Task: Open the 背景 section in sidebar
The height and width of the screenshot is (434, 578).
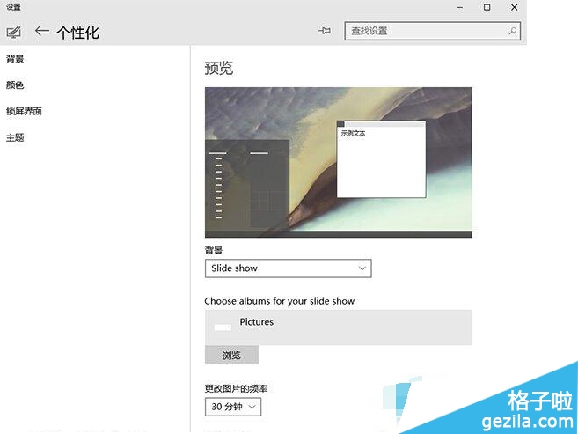Action: (15, 59)
